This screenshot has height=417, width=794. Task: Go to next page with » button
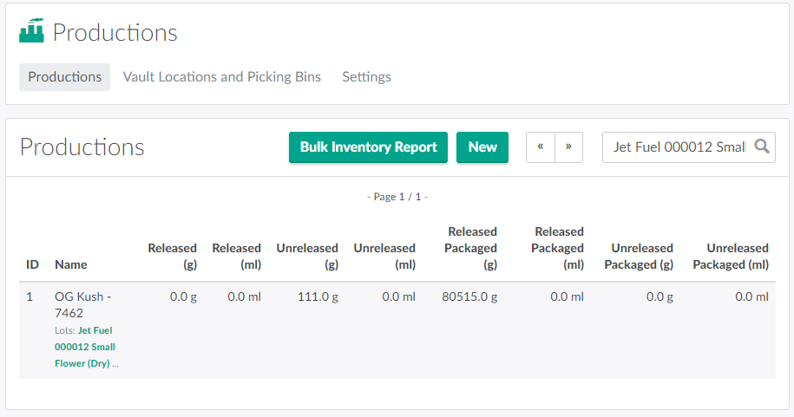tap(568, 147)
